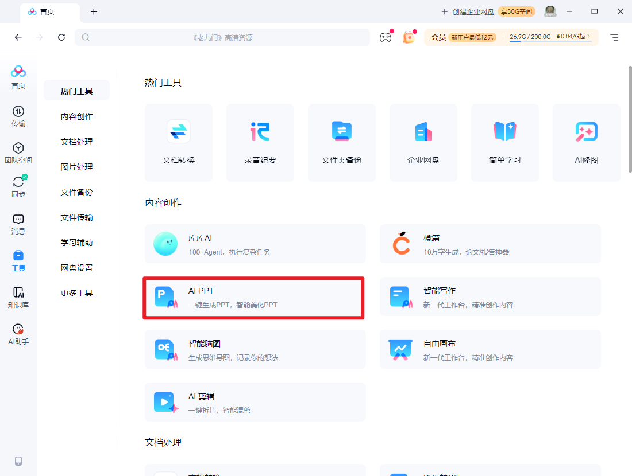Click the game controller icon in toolbar
Image resolution: width=632 pixels, height=476 pixels.
pyautogui.click(x=386, y=37)
